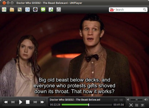Click the rightmost panel toggle icon under volume

142,105
